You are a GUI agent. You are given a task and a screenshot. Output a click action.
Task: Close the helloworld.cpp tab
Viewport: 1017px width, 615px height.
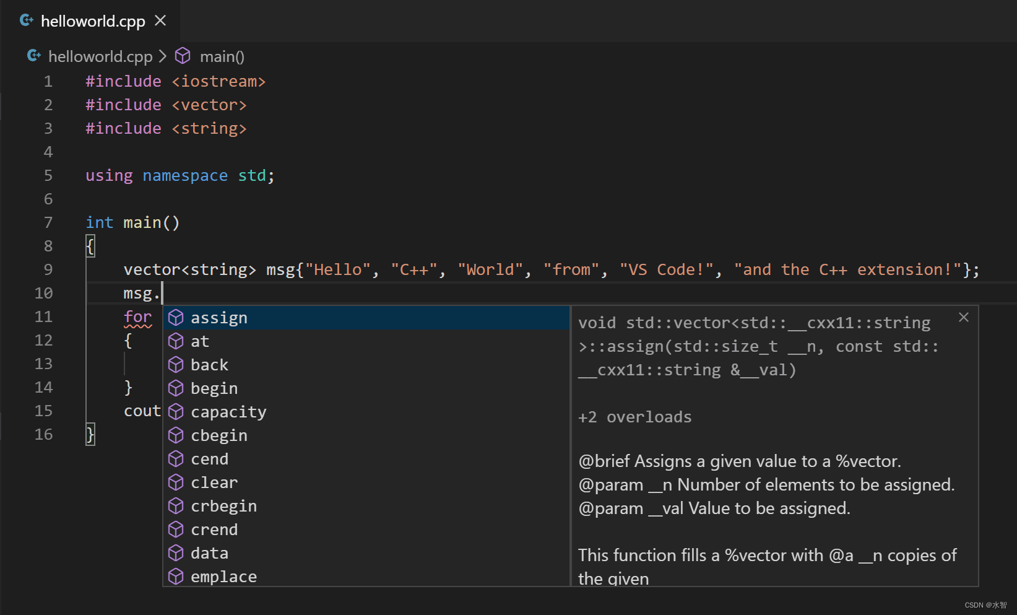(x=160, y=20)
